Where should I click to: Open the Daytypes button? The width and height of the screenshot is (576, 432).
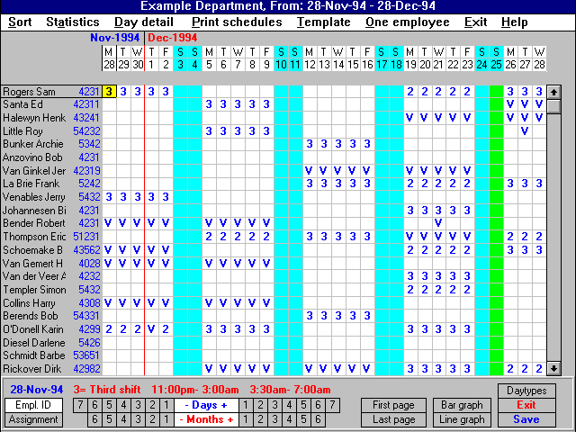click(526, 391)
